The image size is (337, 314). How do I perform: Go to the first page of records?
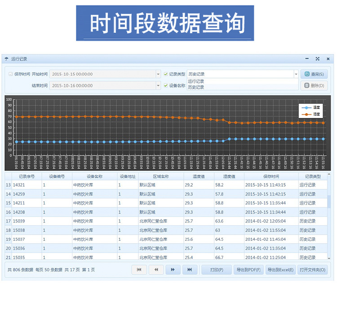pos(139,270)
